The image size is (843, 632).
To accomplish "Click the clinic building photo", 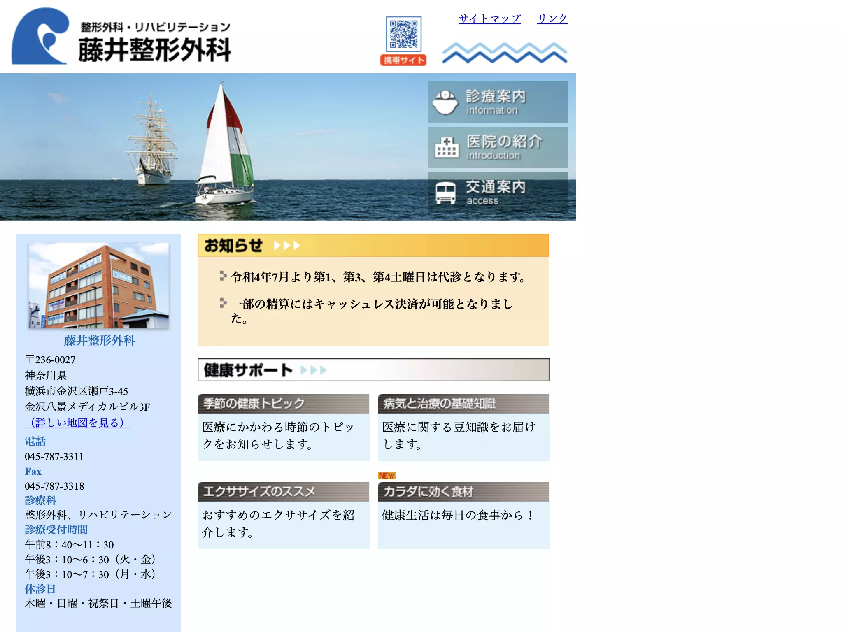I will click(99, 286).
